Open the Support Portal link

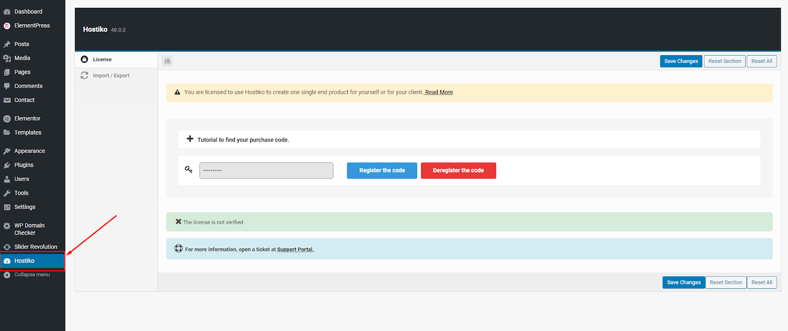click(x=295, y=250)
